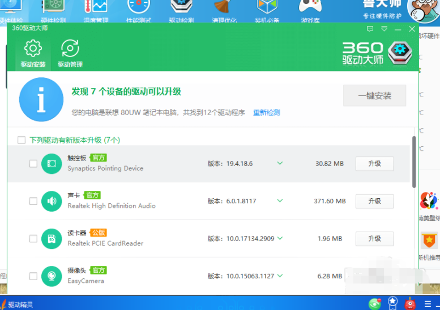Expand version dropdown for sound card 6.0.1.8117
Viewport: 440px width, 310px height.
coord(279,201)
